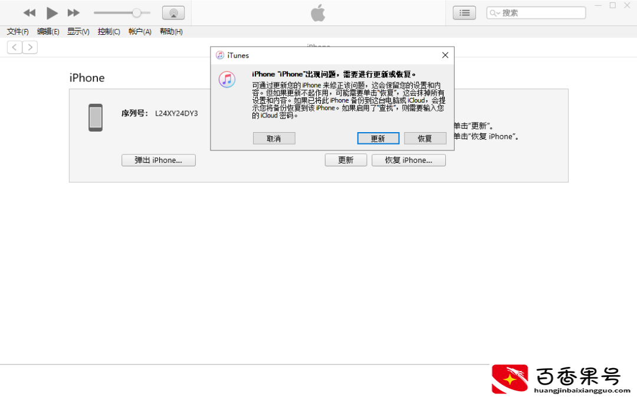The width and height of the screenshot is (637, 397).
Task: Open the AirPlay output button
Action: click(x=173, y=13)
